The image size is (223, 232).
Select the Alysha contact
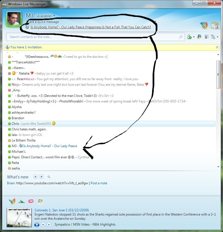tap(15, 107)
